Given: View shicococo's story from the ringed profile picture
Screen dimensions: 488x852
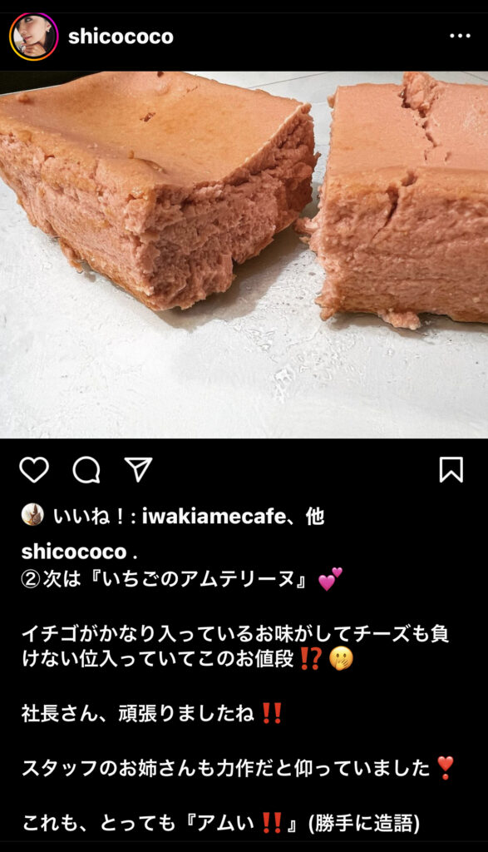Looking at the screenshot, I should pyautogui.click(x=33, y=37).
